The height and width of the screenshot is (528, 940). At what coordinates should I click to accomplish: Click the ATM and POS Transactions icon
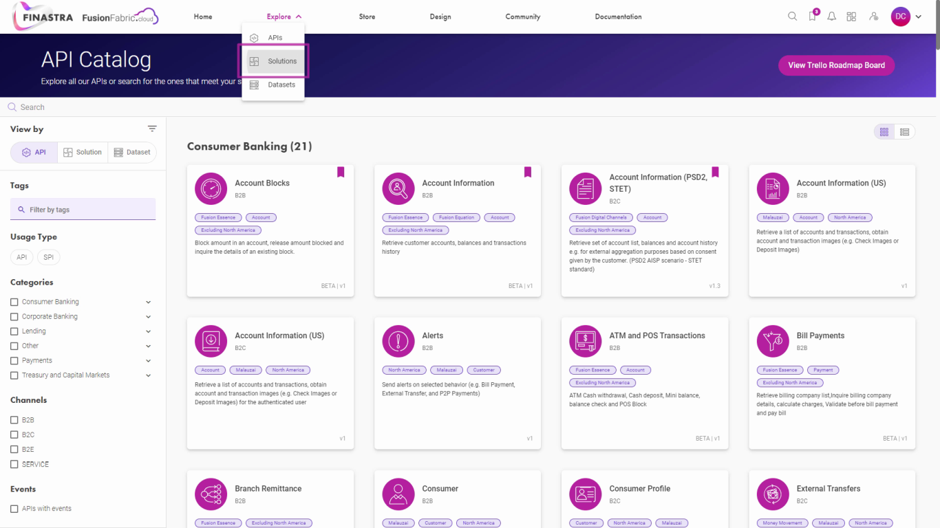point(586,341)
